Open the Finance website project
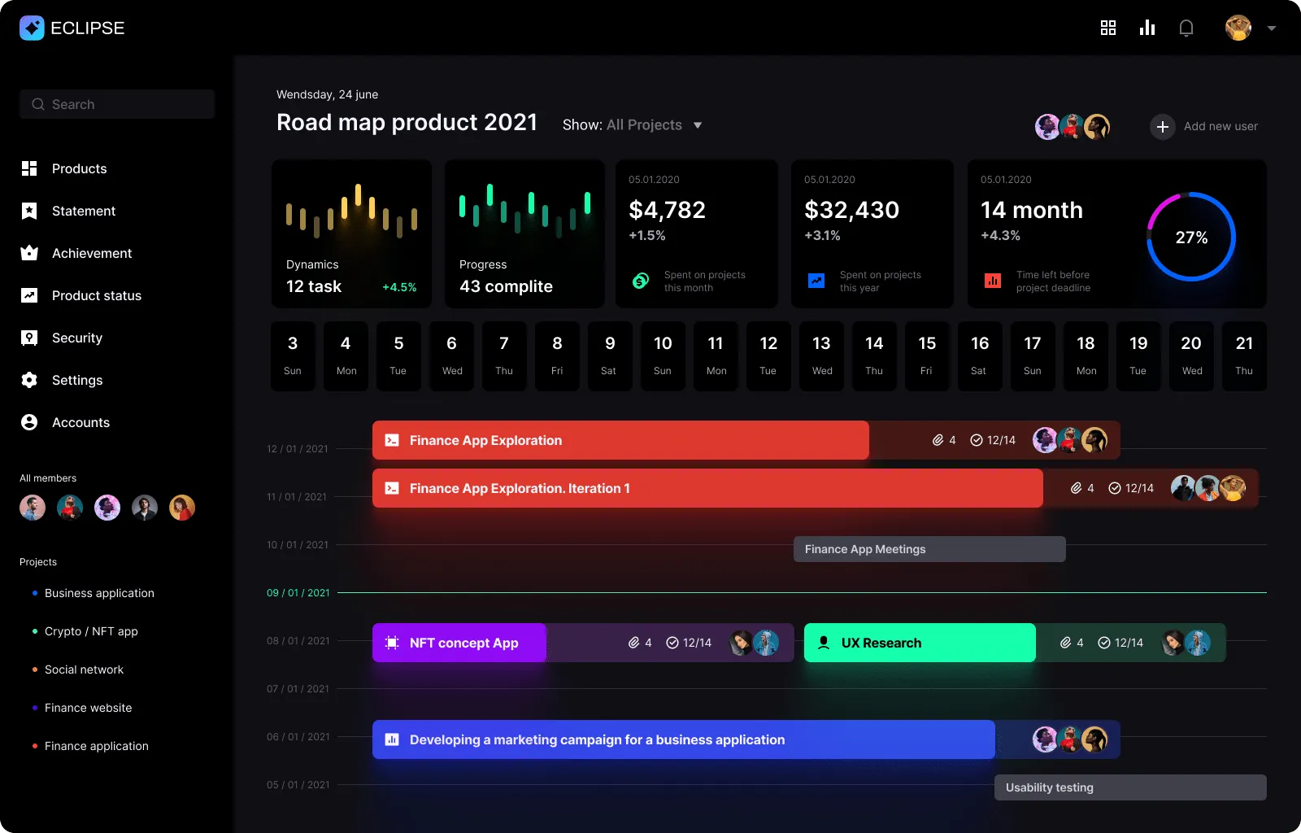This screenshot has width=1301, height=833. pyautogui.click(x=88, y=708)
